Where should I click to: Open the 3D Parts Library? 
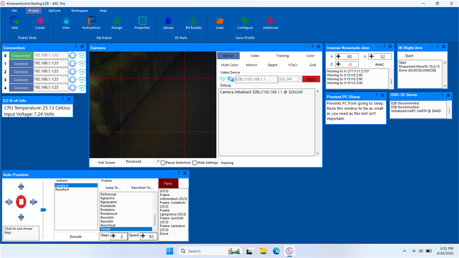pos(168,21)
